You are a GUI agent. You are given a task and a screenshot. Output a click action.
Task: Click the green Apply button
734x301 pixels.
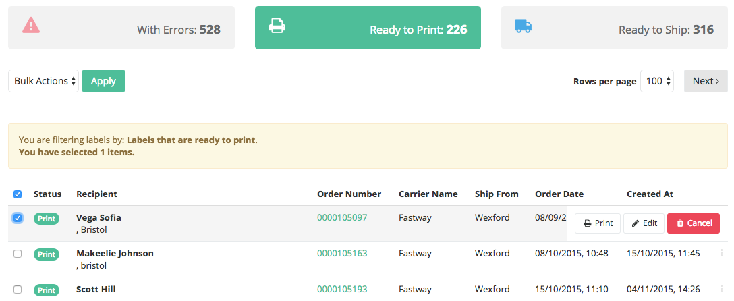103,81
